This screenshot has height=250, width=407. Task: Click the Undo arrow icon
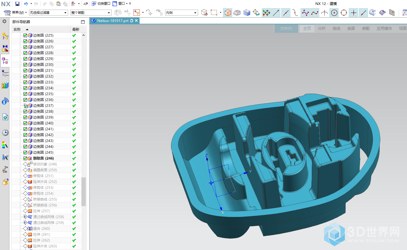(x=26, y=4)
